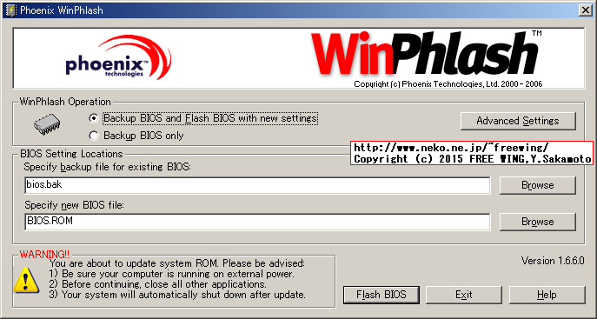
Task: Select Backup BIOS only radio button
Action: [x=93, y=136]
